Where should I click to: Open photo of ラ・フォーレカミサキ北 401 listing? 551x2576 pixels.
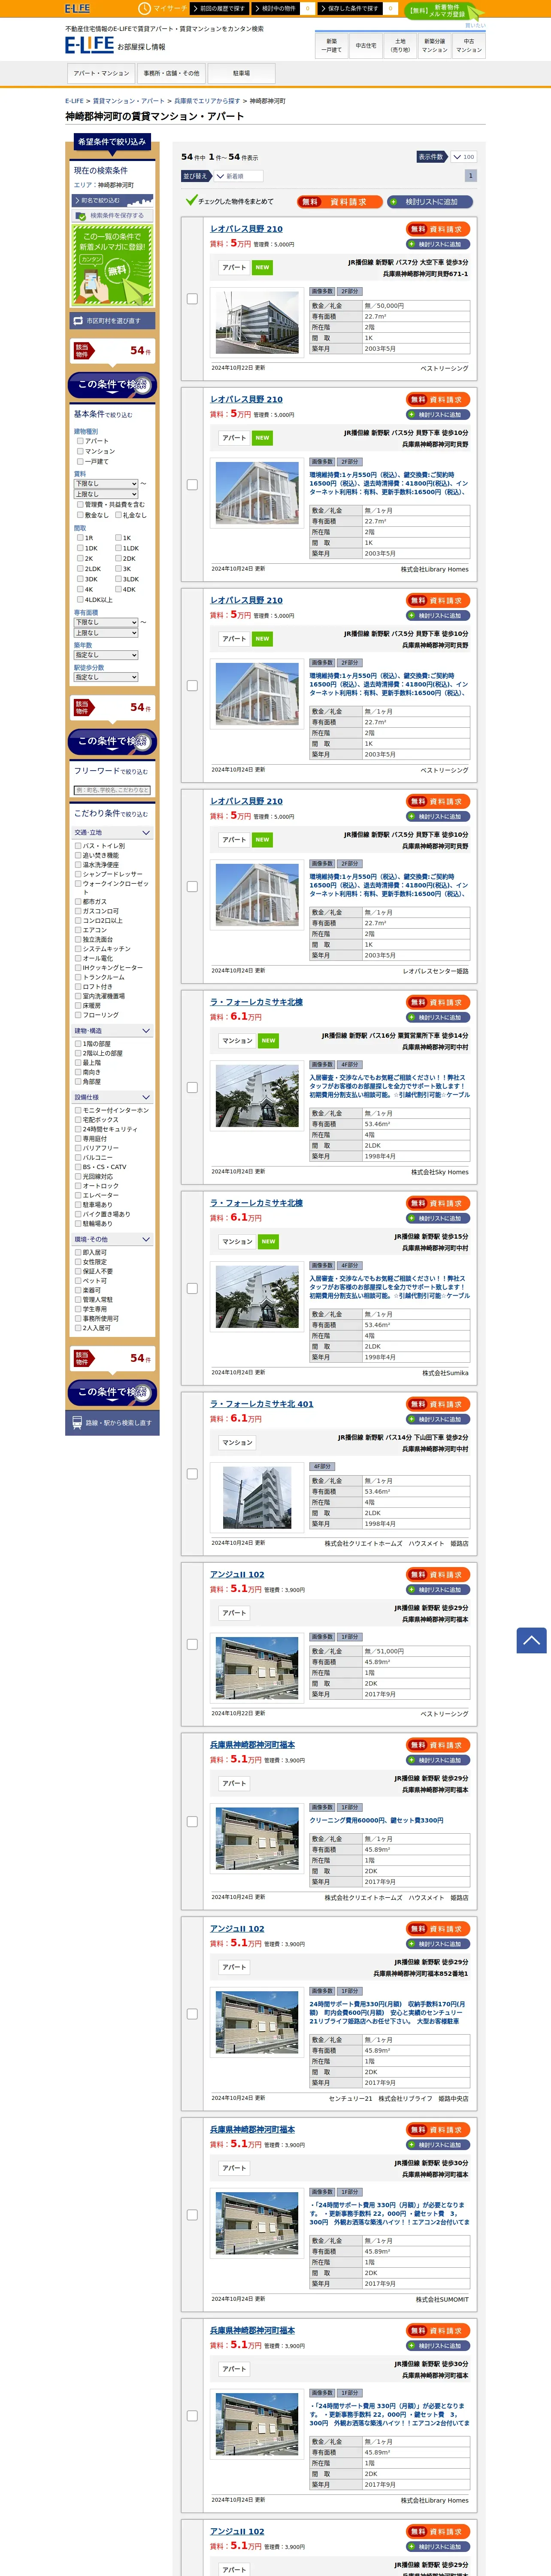pos(257,1497)
